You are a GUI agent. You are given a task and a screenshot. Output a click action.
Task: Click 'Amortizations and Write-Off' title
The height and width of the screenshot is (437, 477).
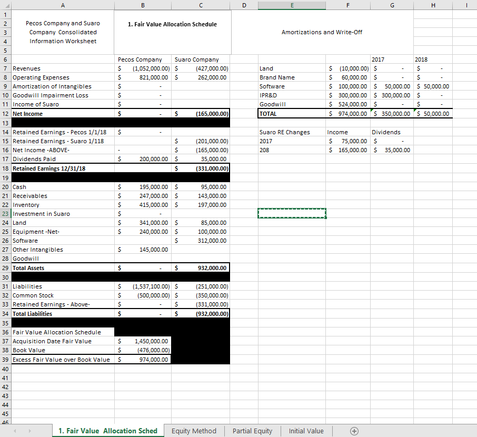(x=322, y=32)
